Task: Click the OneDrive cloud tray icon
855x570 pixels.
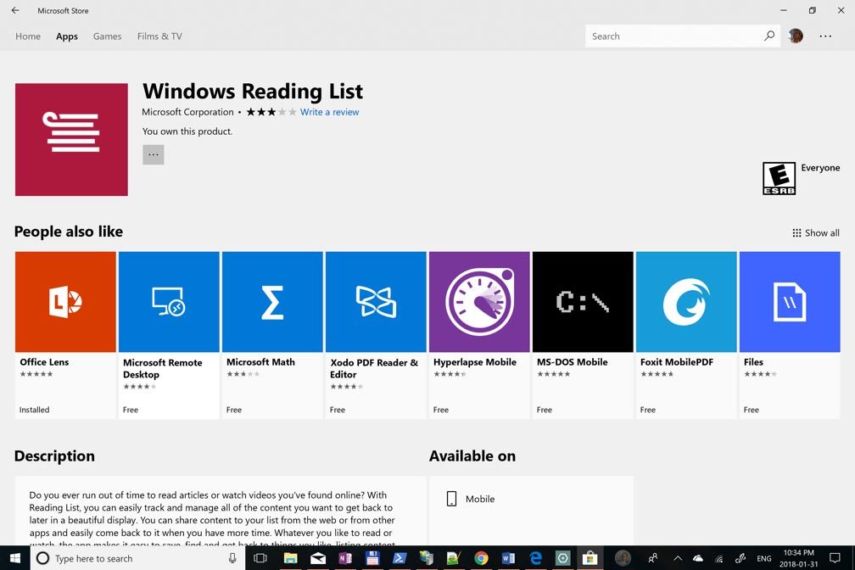Action: [x=698, y=558]
